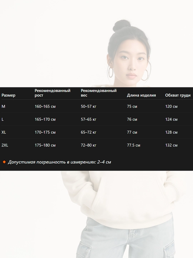
Task: Click the '75 см' length cell
Action: click(x=132, y=106)
